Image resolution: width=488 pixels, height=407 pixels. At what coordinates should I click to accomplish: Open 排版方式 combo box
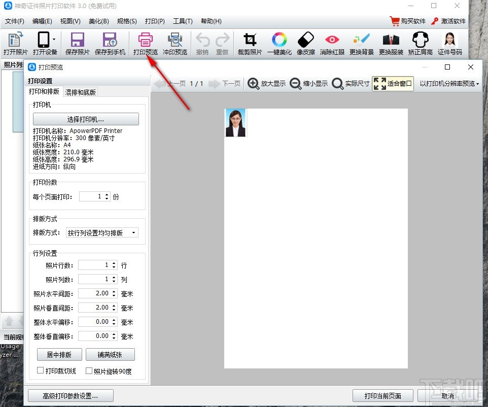102,232
